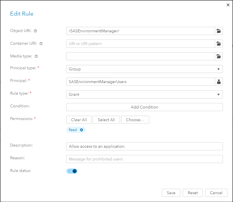Click the Principal user picker icon
Screen dimensions: 233x202
(219, 82)
